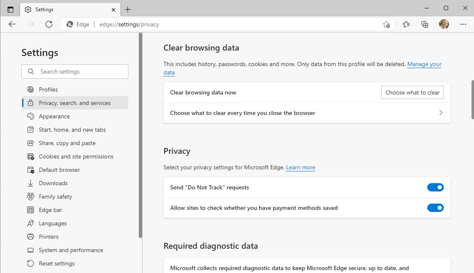The image size is (474, 273).
Task: Open a new tab with plus button
Action: (x=128, y=9)
